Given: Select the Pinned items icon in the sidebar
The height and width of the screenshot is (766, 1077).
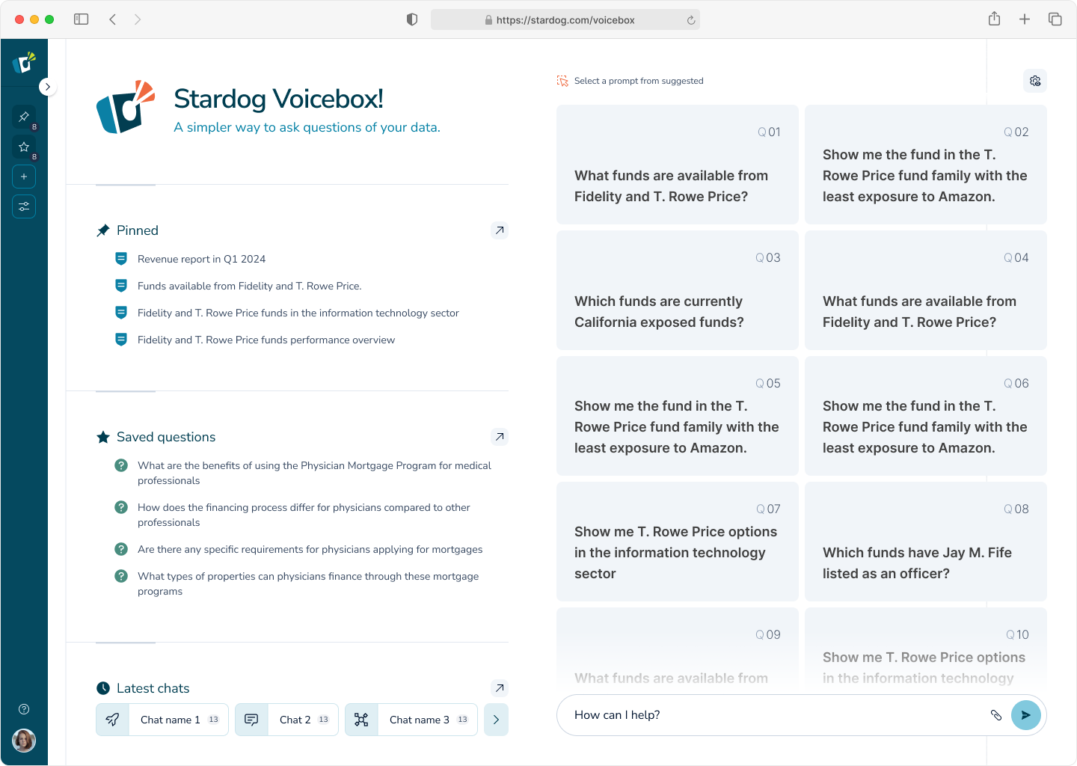Looking at the screenshot, I should [x=23, y=117].
